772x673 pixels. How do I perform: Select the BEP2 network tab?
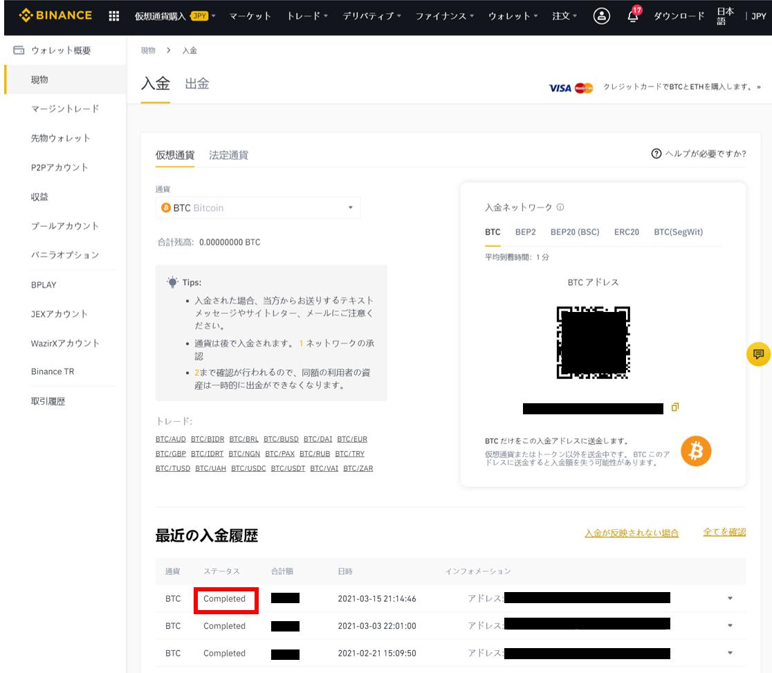coord(525,232)
